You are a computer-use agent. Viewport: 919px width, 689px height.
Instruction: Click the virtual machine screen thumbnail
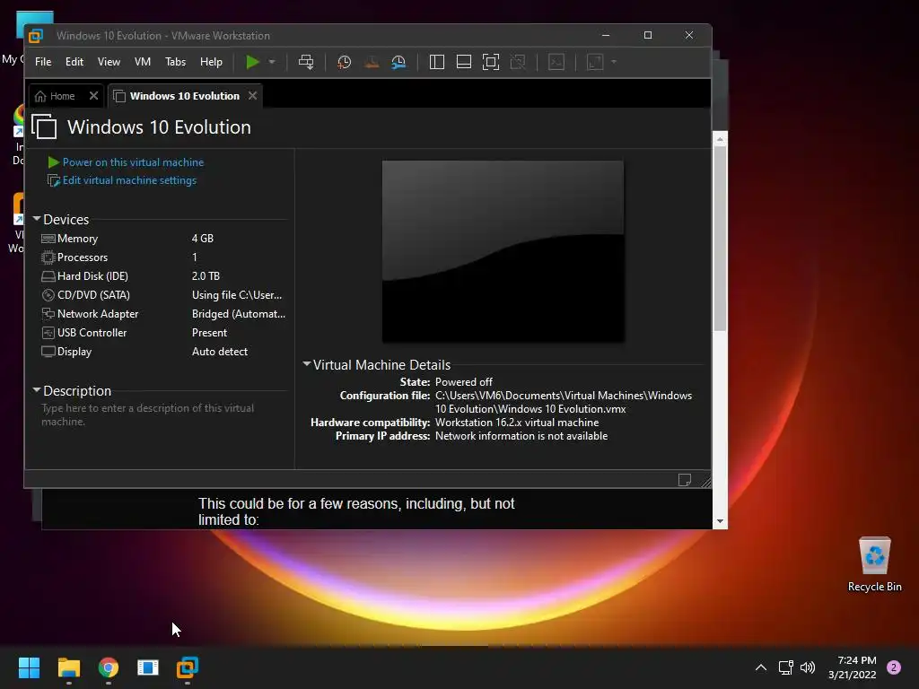pos(503,251)
